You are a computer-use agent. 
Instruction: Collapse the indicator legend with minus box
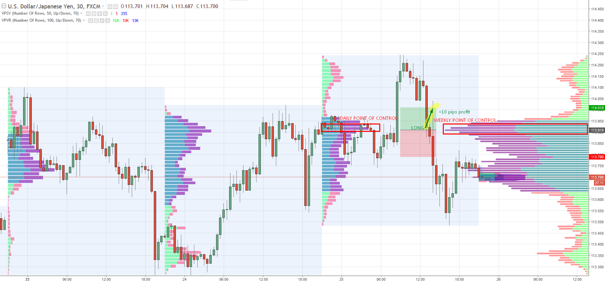pyautogui.click(x=4, y=6)
